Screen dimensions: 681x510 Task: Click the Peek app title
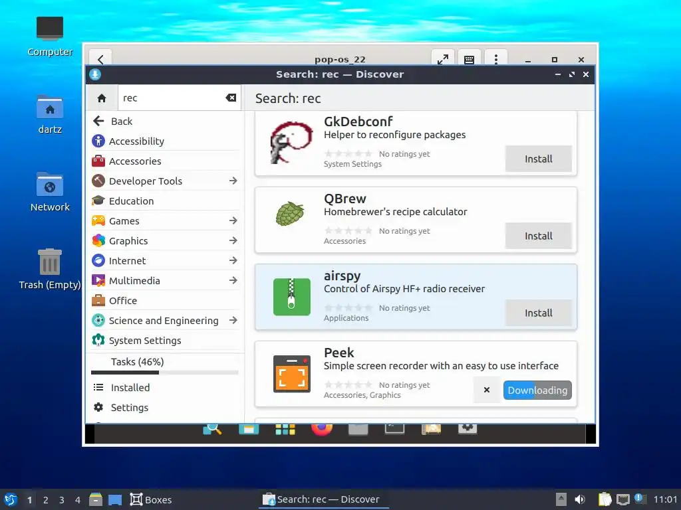pyautogui.click(x=339, y=353)
